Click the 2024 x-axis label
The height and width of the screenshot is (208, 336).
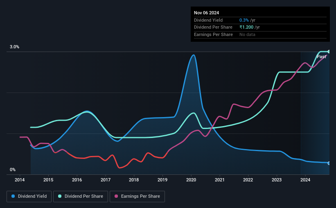(x=305, y=180)
